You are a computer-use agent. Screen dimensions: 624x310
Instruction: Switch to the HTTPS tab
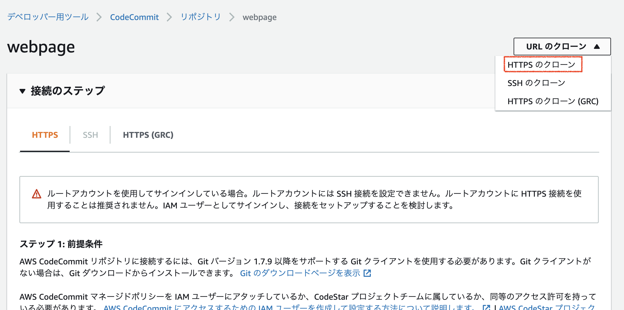coord(45,135)
